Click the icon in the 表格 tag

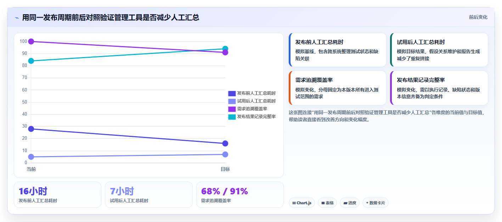[323, 203]
